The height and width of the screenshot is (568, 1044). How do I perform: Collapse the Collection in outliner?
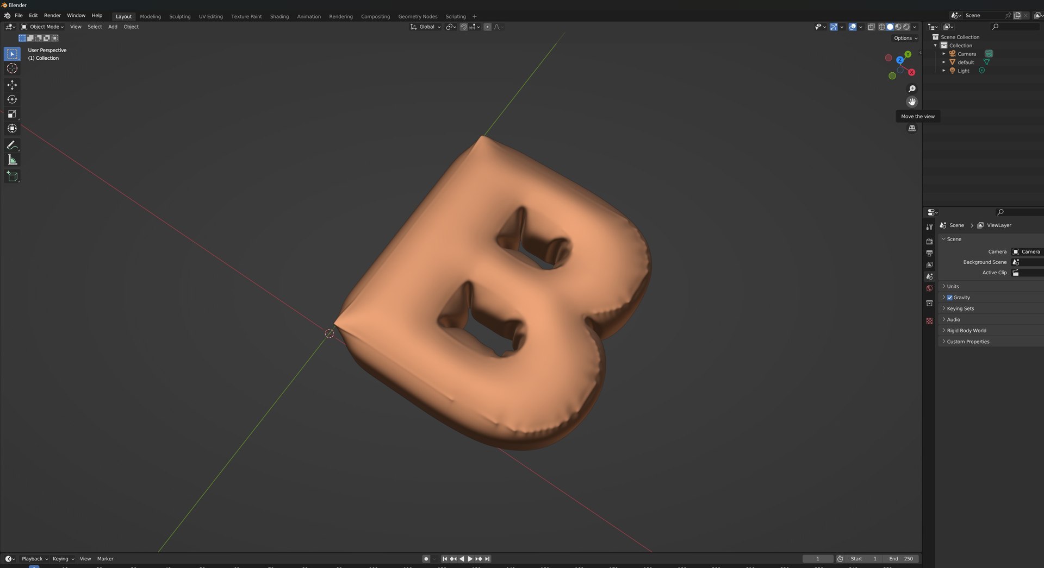(x=936, y=46)
